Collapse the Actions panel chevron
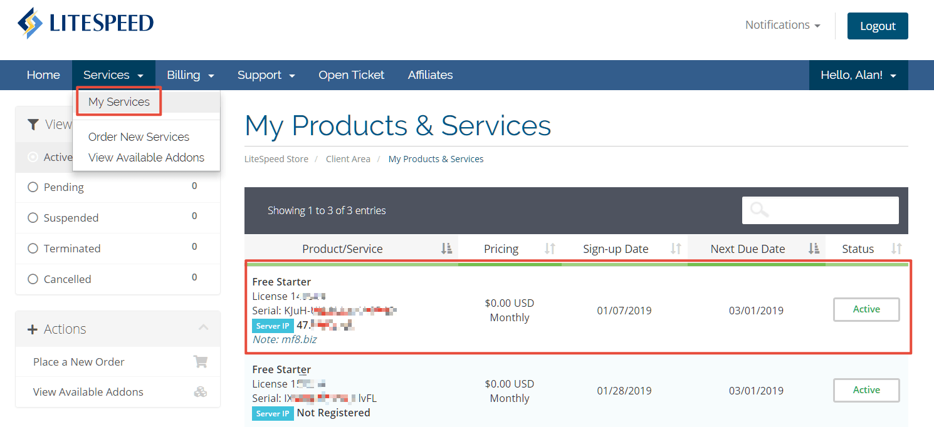 [x=203, y=327]
